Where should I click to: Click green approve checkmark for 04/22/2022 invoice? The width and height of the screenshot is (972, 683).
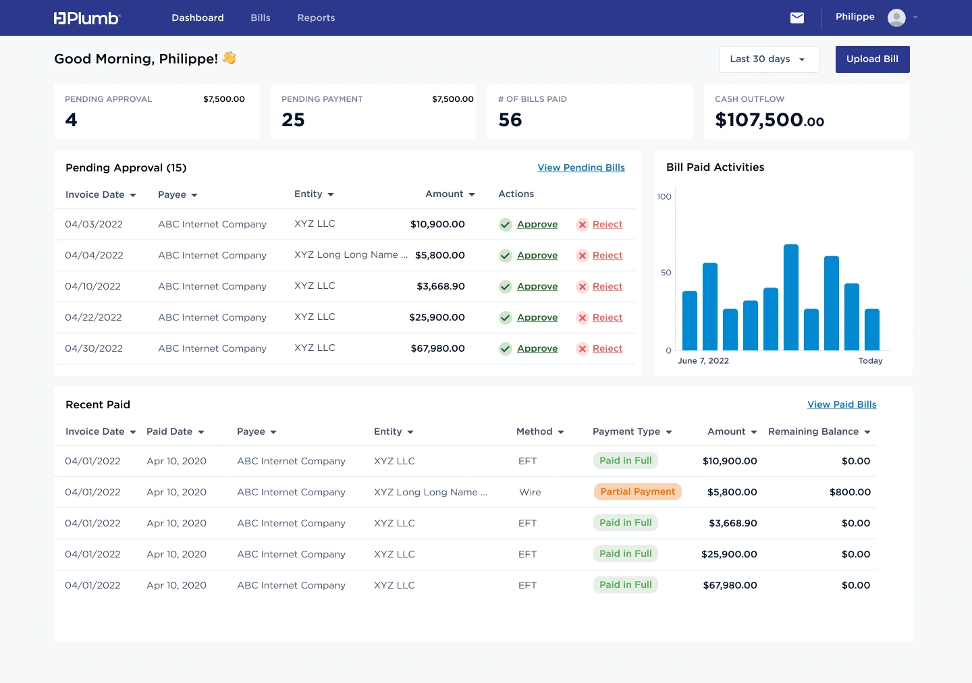tap(506, 318)
